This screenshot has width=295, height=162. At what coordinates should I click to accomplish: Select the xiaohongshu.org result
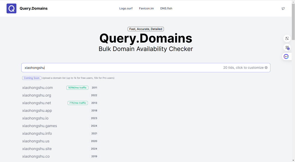(x=37, y=95)
